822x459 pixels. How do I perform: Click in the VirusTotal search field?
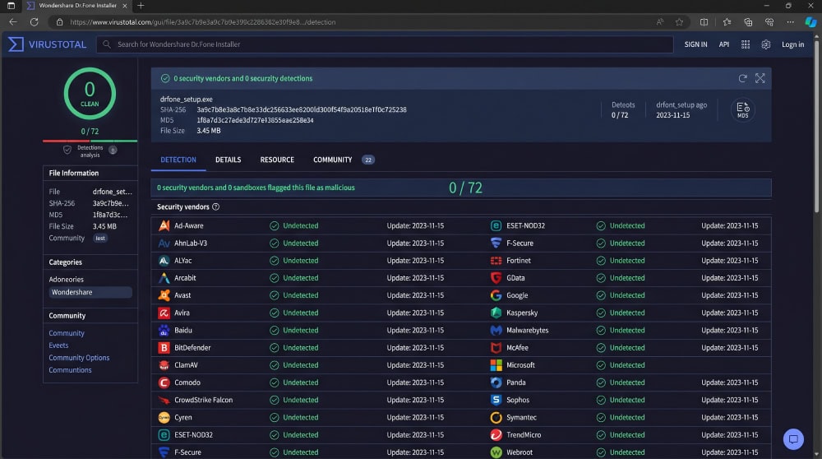tap(385, 44)
